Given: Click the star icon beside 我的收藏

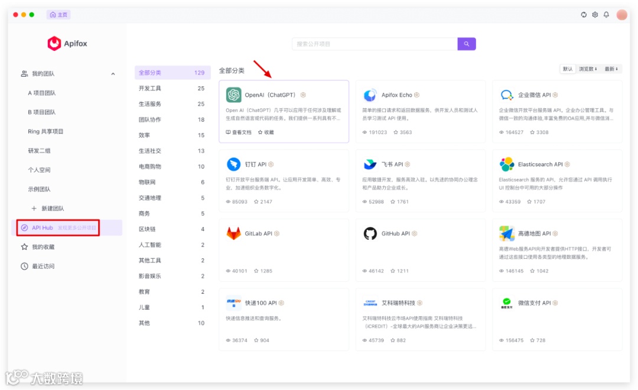Looking at the screenshot, I should click(x=24, y=247).
